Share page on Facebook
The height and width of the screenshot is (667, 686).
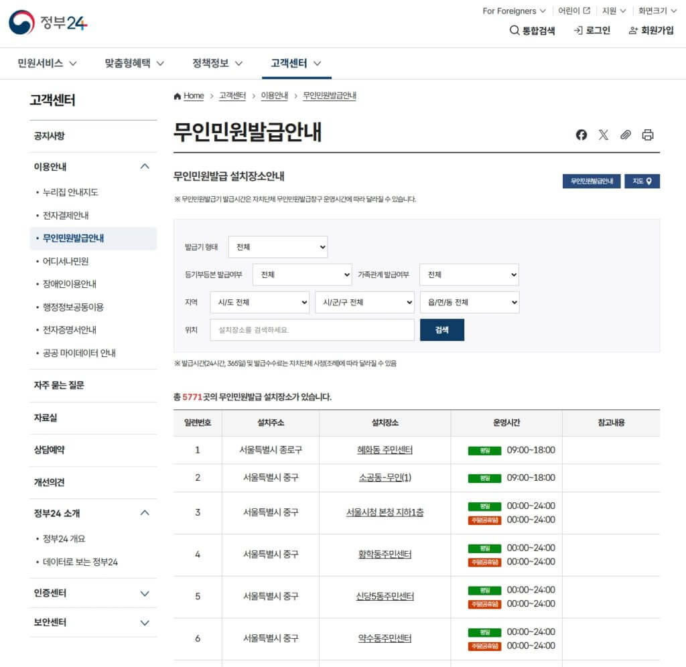[581, 135]
